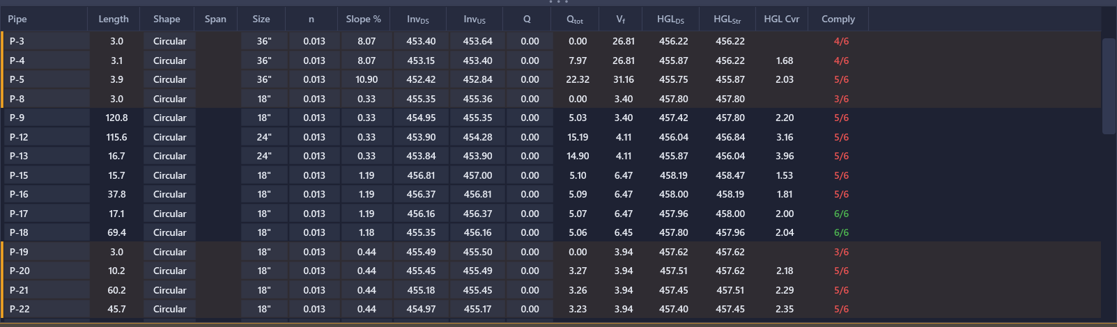Select pipe row P-20
The height and width of the screenshot is (327, 1117).
click(x=550, y=271)
